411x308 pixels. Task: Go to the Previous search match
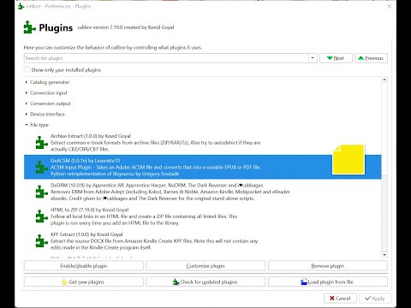[371, 58]
